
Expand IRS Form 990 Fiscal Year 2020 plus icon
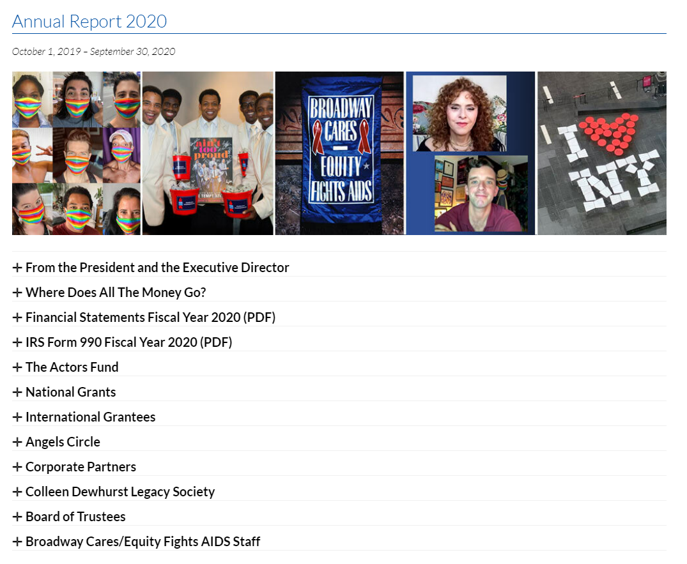(x=17, y=342)
